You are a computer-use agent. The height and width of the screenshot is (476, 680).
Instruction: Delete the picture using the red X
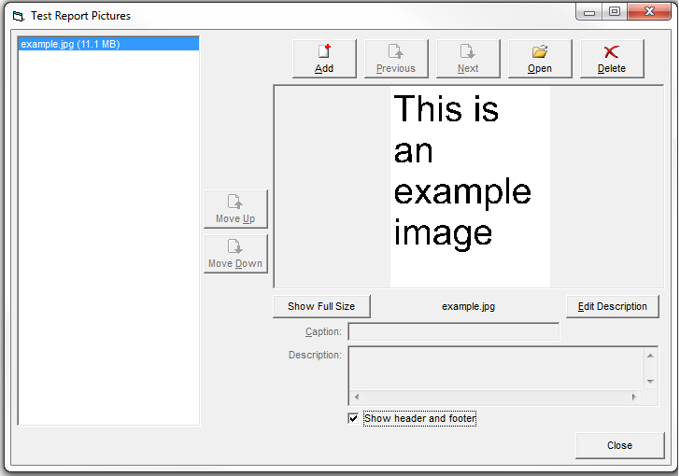click(x=612, y=58)
